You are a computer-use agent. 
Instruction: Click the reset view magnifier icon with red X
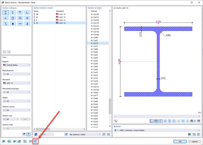[x=198, y=121]
